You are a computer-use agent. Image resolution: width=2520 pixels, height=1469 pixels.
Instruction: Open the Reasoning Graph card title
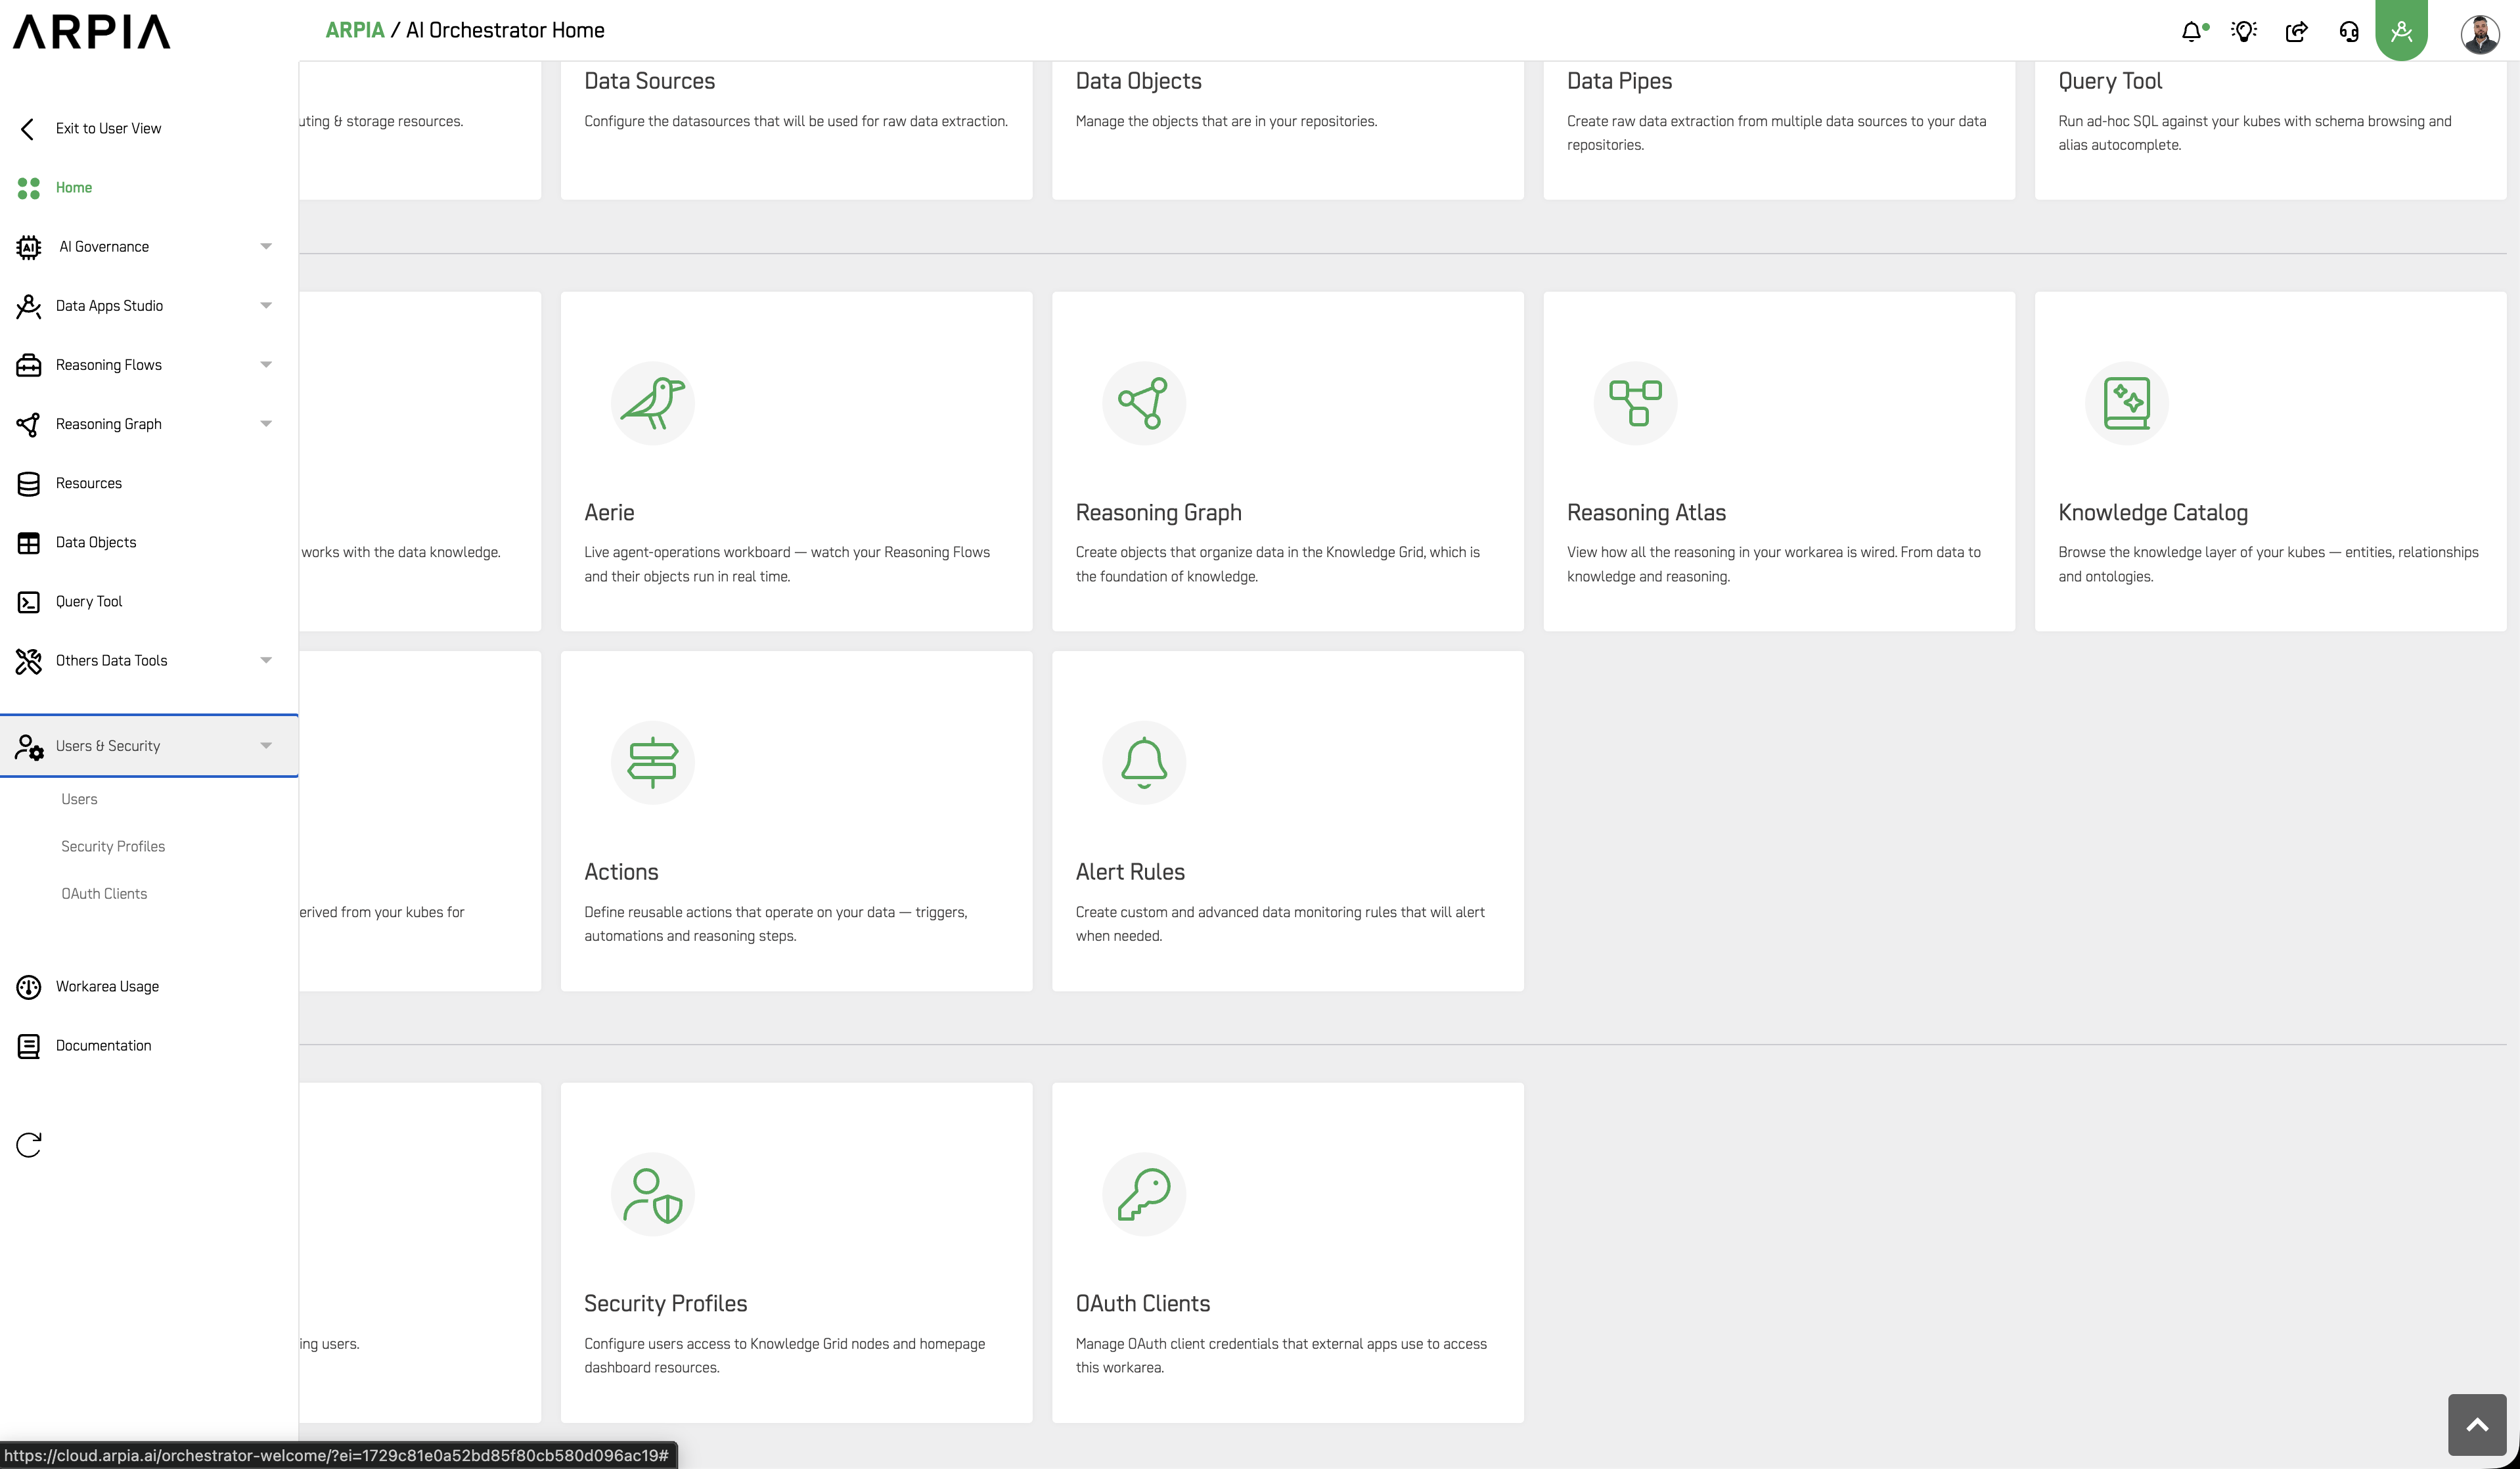tap(1158, 513)
